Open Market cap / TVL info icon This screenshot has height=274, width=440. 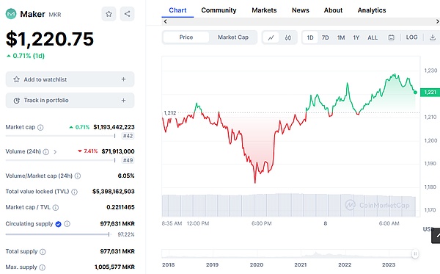56,208
